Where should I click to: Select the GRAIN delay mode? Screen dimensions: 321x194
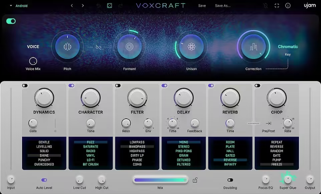(184, 155)
